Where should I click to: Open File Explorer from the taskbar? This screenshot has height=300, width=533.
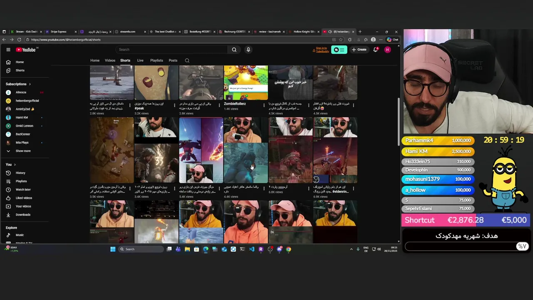tap(187, 249)
